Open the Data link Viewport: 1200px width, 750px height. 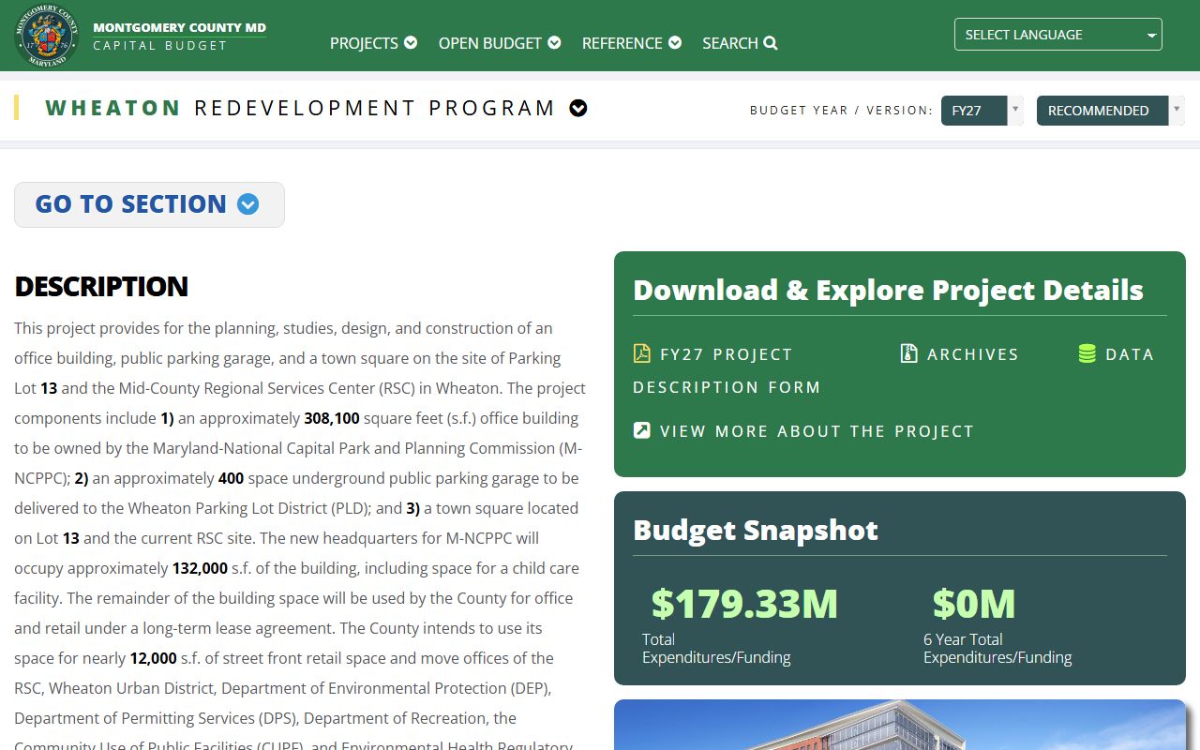[x=1116, y=354]
